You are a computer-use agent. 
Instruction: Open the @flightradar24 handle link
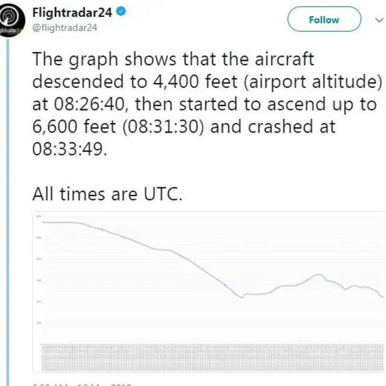(64, 27)
